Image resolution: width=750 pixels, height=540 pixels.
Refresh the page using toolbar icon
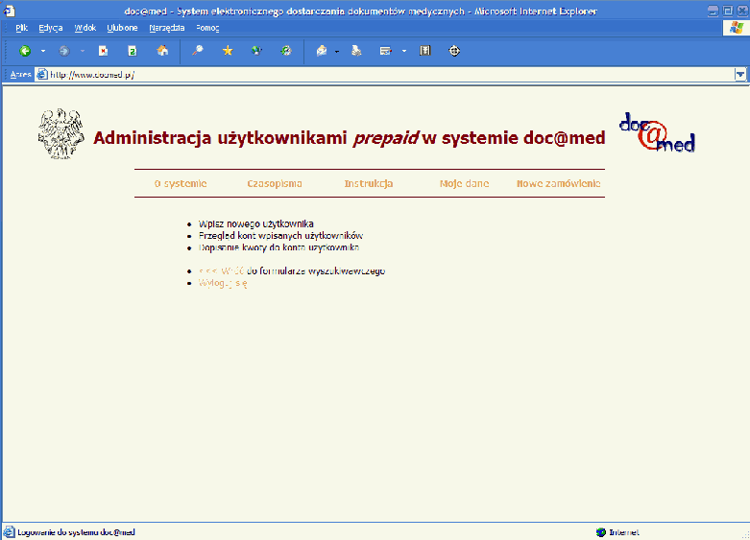point(133,51)
